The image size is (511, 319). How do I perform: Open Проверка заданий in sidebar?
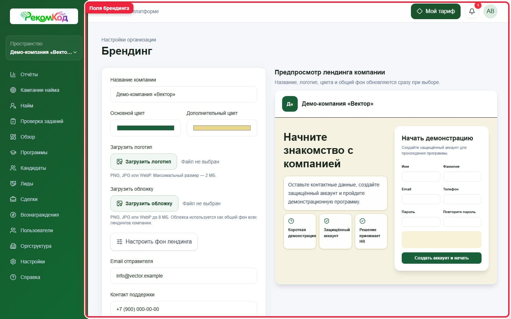click(x=44, y=121)
